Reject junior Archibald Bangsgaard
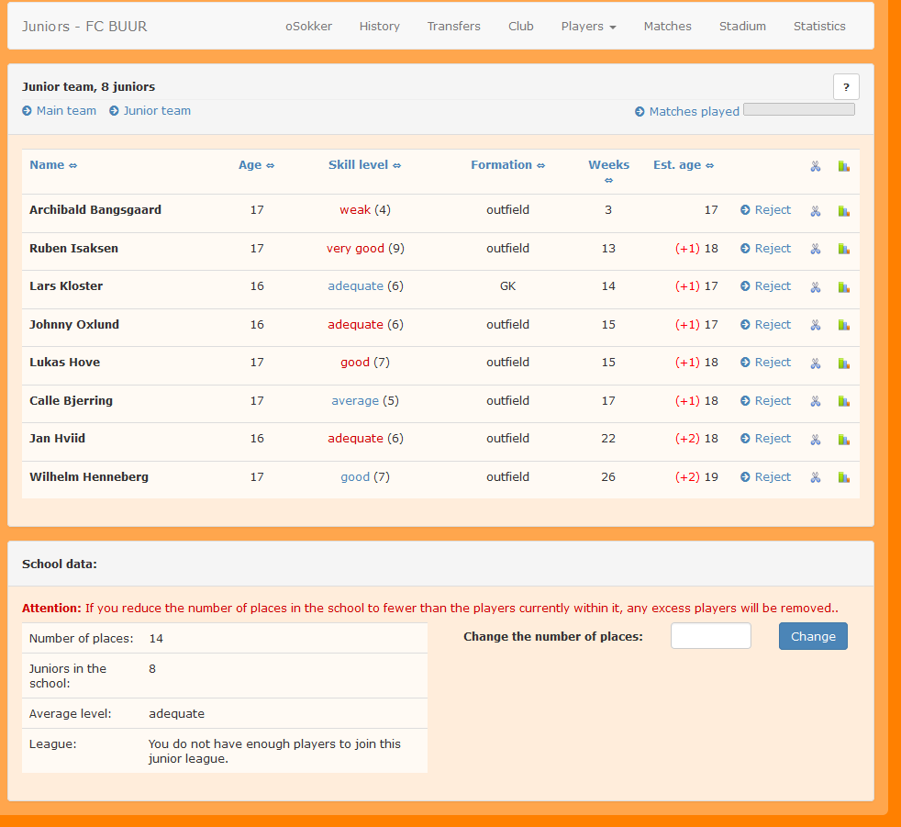Screen dimensions: 901x827 (765, 210)
